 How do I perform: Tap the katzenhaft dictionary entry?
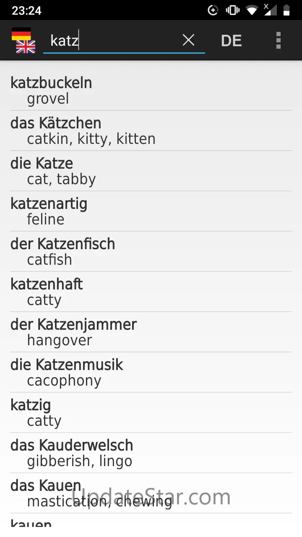click(x=151, y=292)
